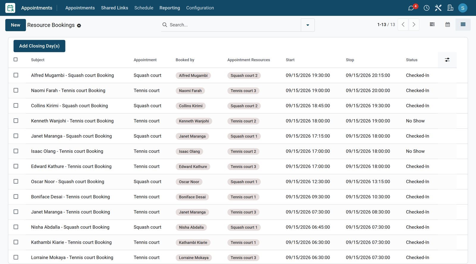476x264 pixels.
Task: Open Janet Maranga - Squash court Booking
Action: tap(71, 136)
